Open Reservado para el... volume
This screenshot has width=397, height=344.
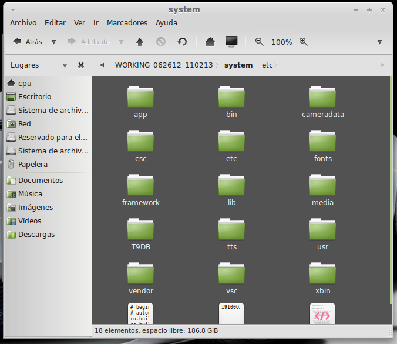48,137
